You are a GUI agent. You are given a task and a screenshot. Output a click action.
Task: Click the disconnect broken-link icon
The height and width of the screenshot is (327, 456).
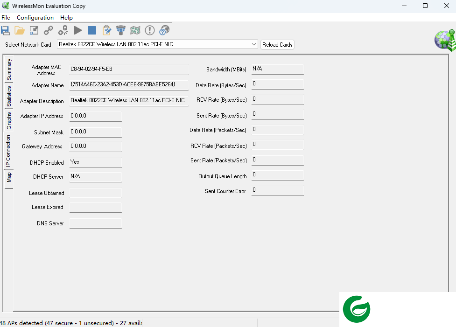63,30
